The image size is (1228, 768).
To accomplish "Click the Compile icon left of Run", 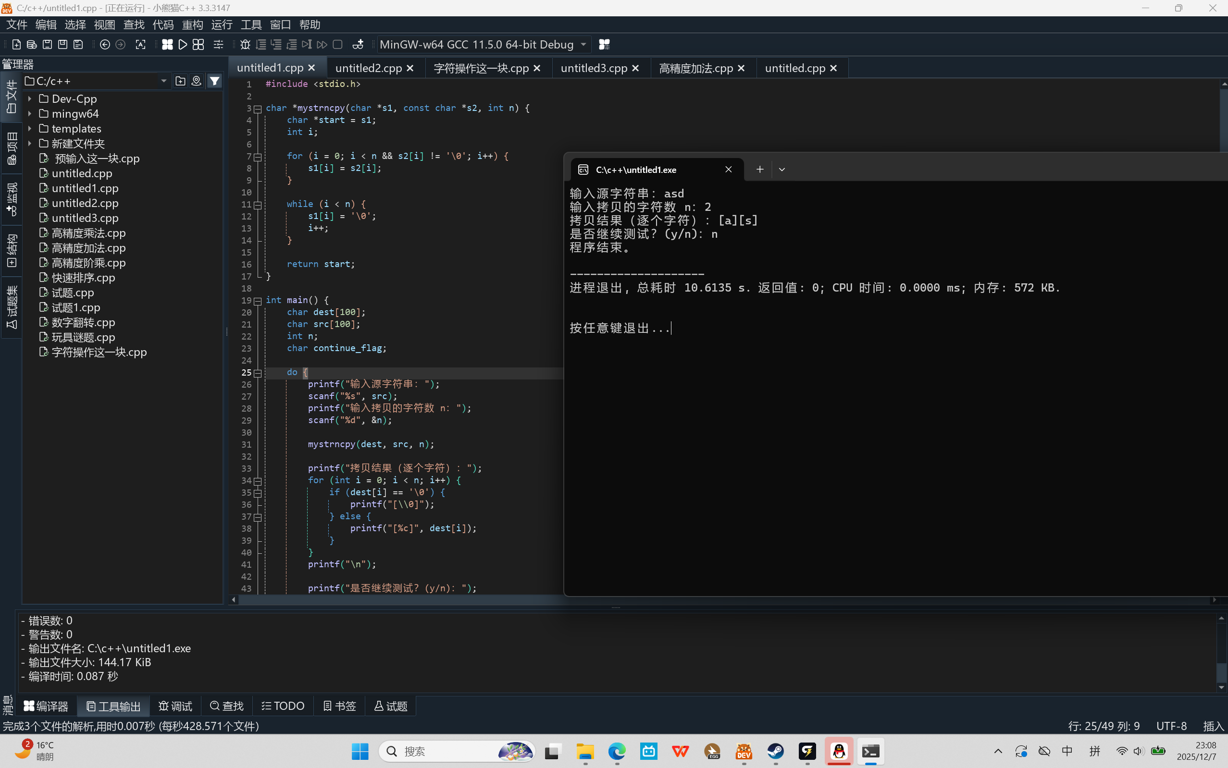I will [x=167, y=45].
